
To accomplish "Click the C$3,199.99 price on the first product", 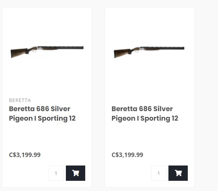I will [x=25, y=155].
